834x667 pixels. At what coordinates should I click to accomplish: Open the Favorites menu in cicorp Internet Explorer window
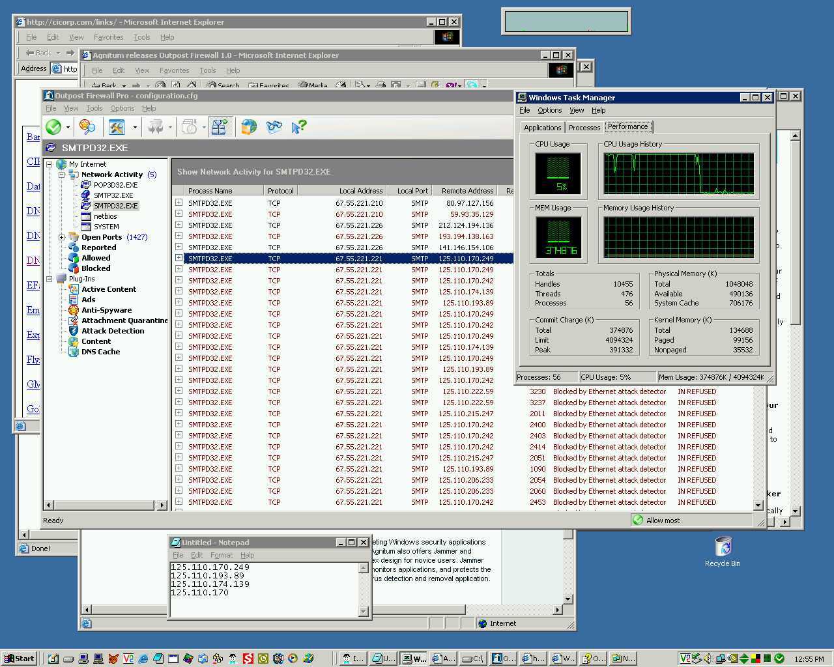coord(108,37)
